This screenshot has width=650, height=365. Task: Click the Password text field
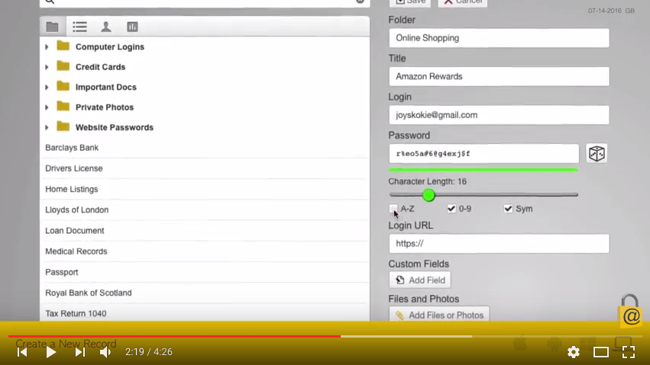(483, 154)
